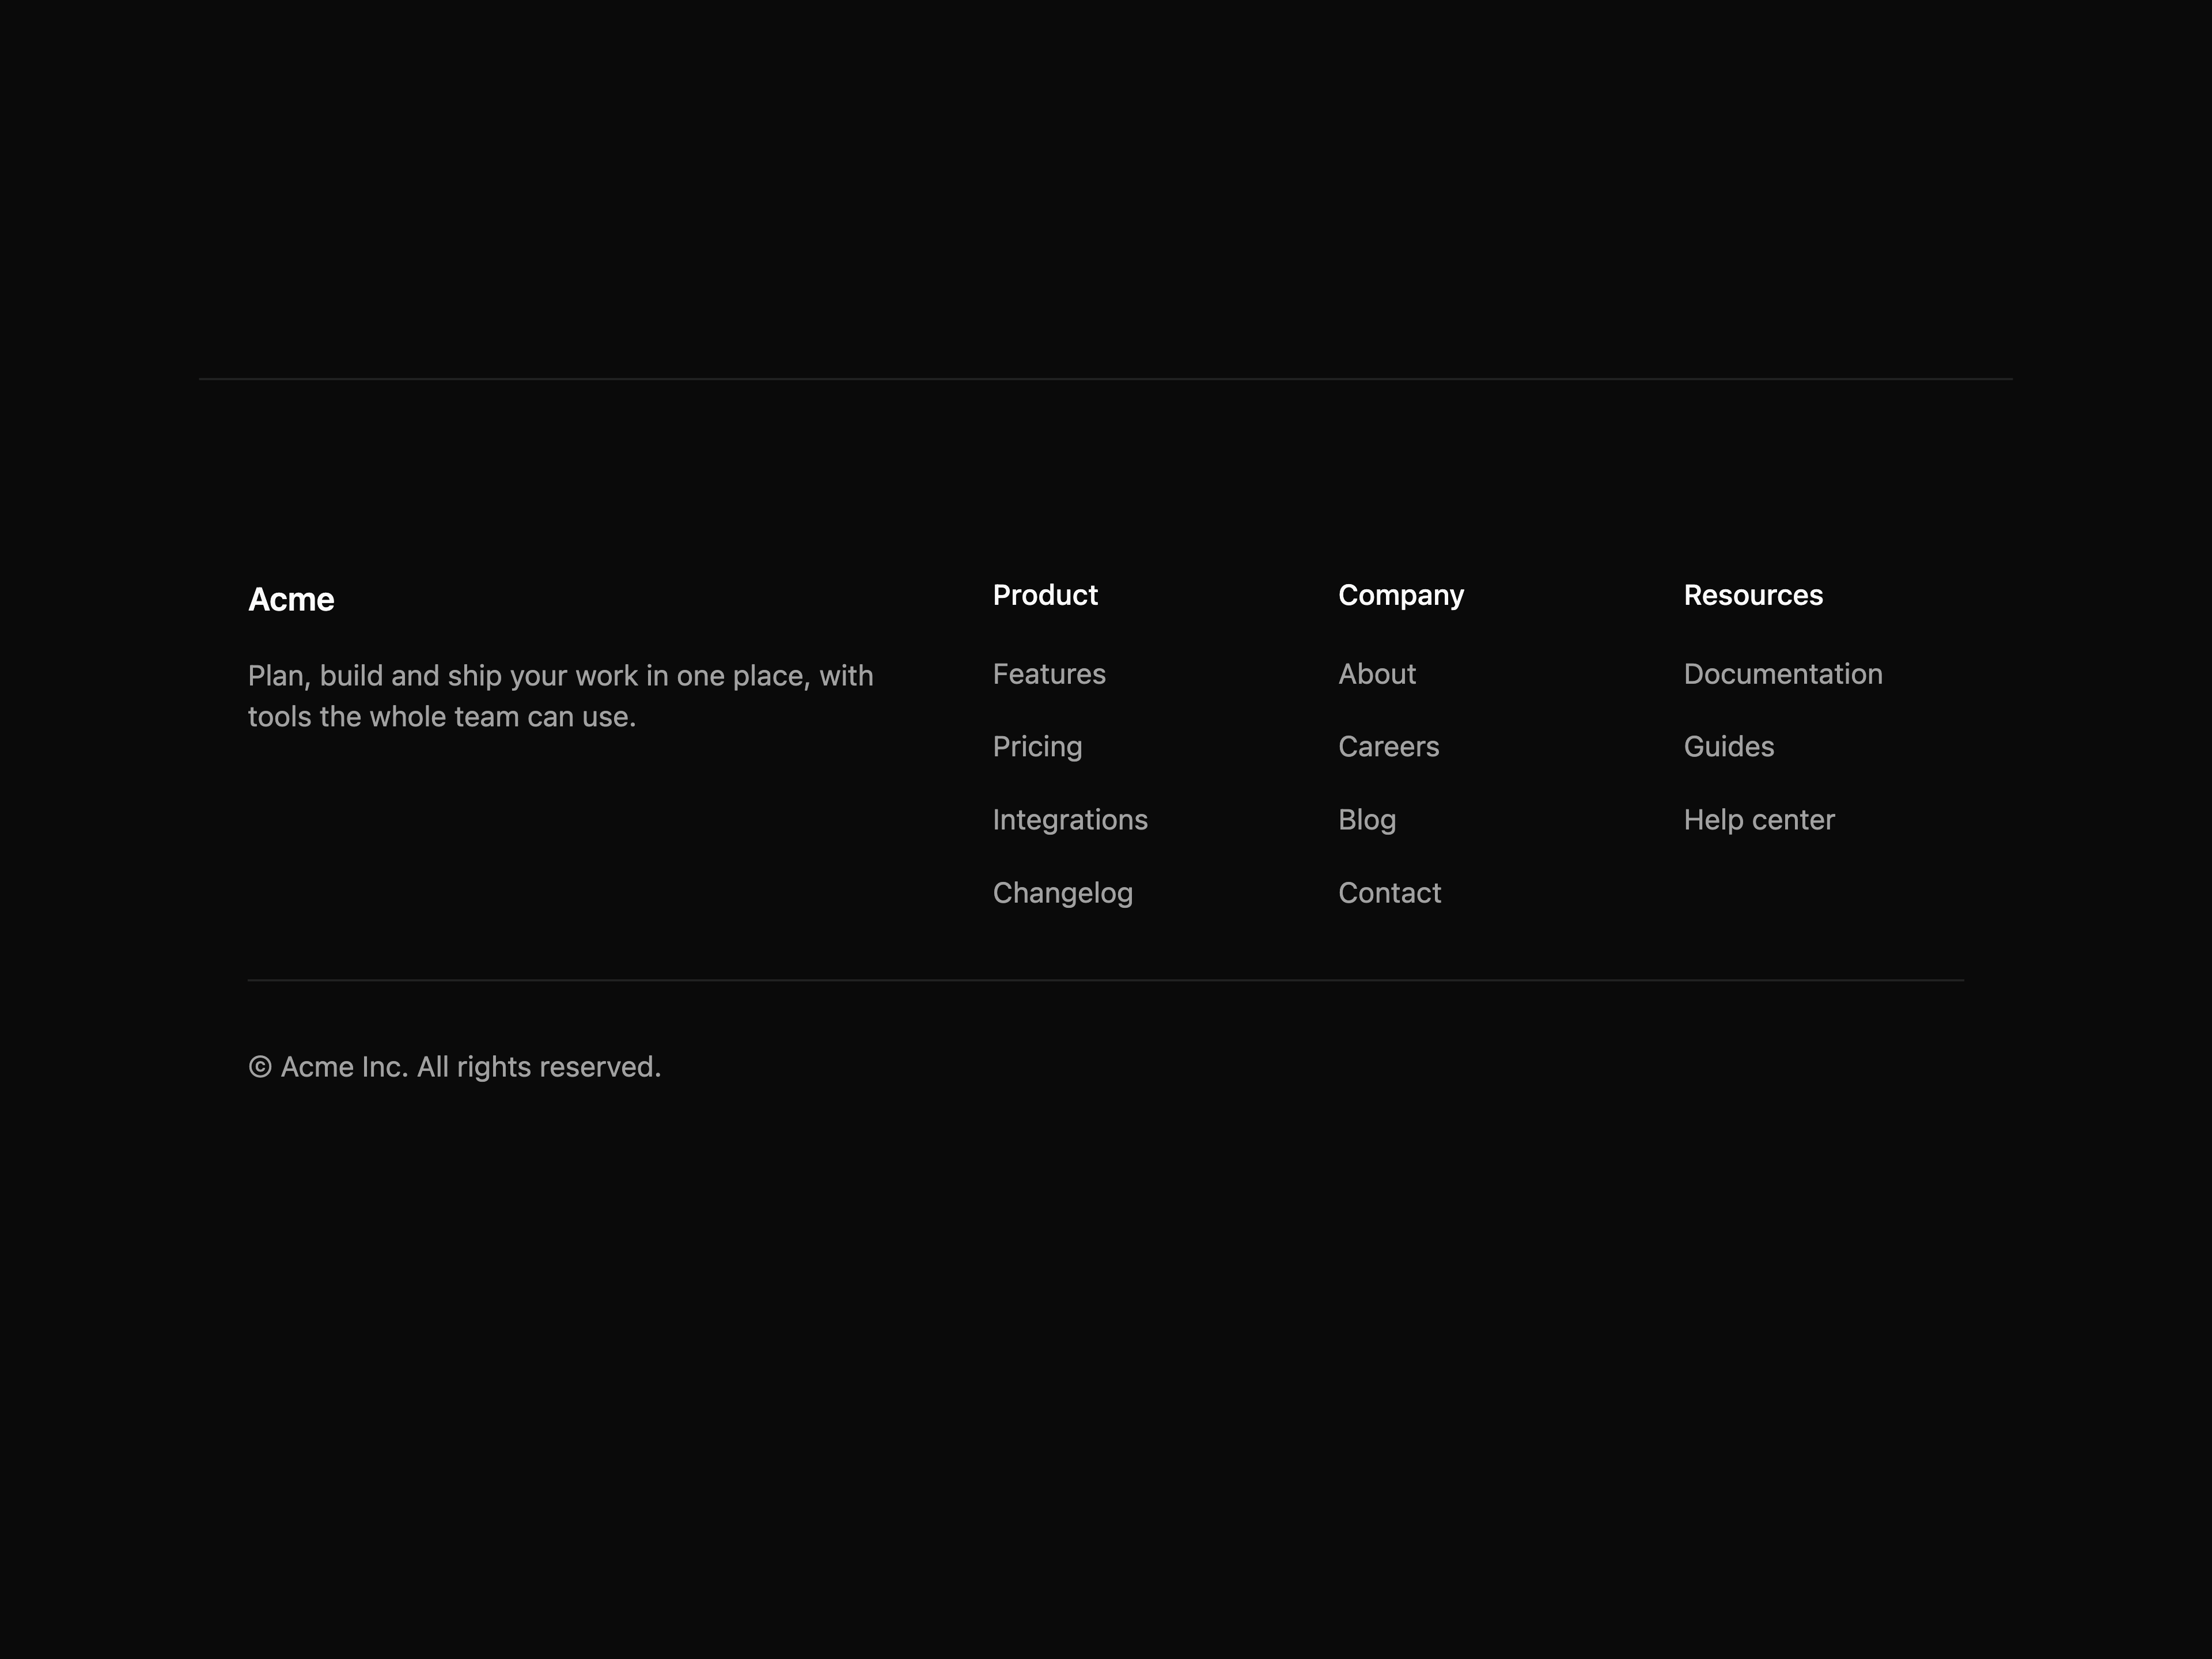
Task: Click the Product column heading
Action: pyautogui.click(x=1045, y=595)
